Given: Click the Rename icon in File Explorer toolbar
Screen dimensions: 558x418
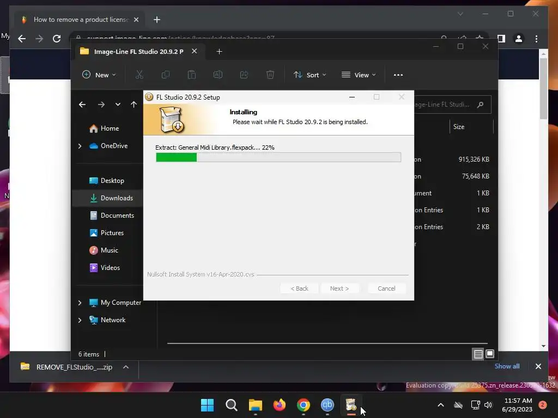Looking at the screenshot, I should click(218, 75).
